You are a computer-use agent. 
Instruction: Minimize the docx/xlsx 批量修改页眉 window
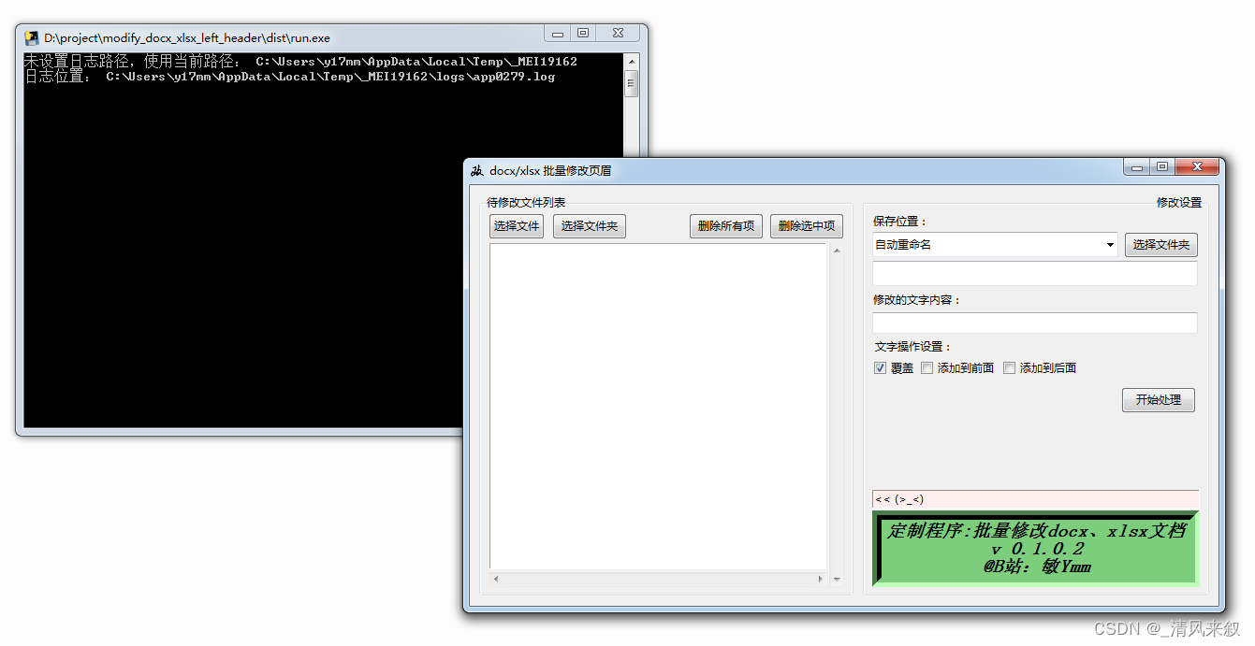pos(1137,167)
